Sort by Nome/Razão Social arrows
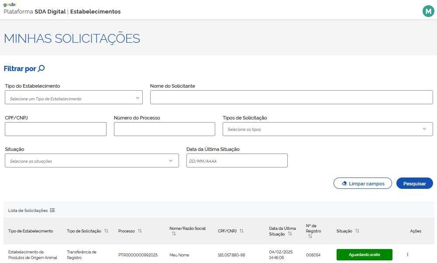Screen dimensions: 437x263 point(173,234)
